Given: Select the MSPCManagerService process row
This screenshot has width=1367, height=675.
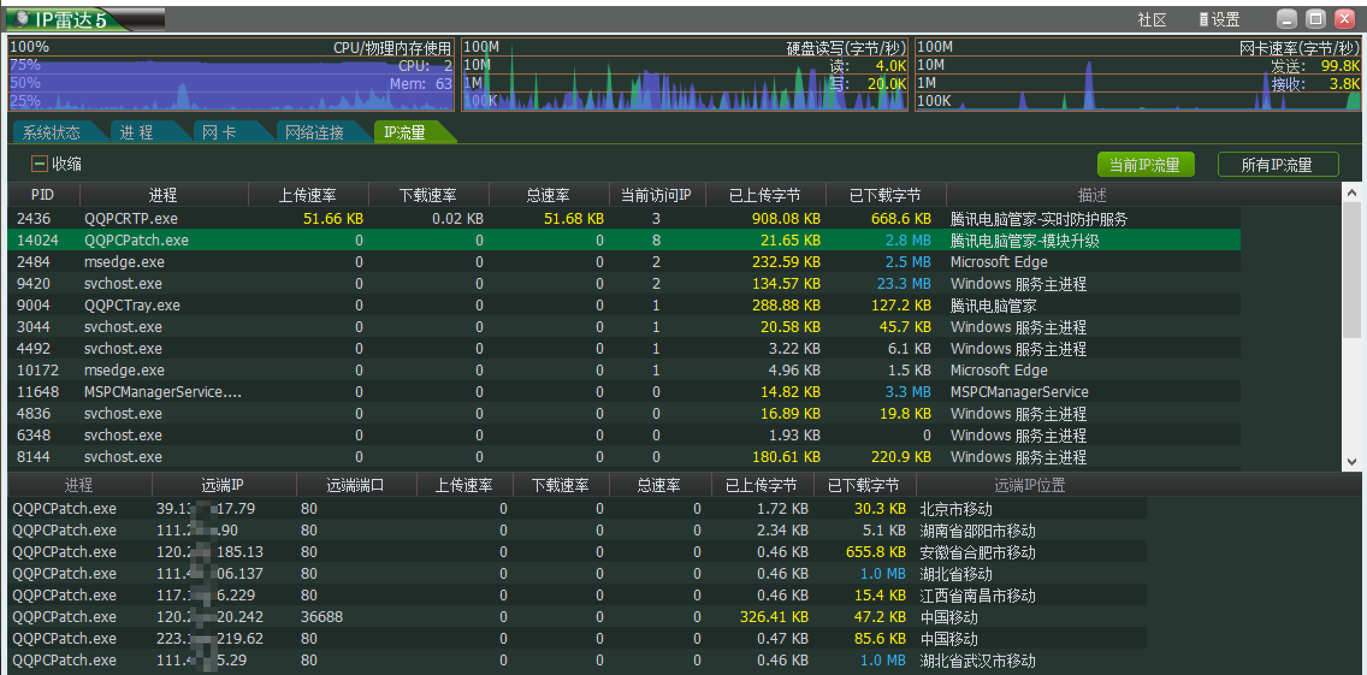Looking at the screenshot, I should coord(624,392).
